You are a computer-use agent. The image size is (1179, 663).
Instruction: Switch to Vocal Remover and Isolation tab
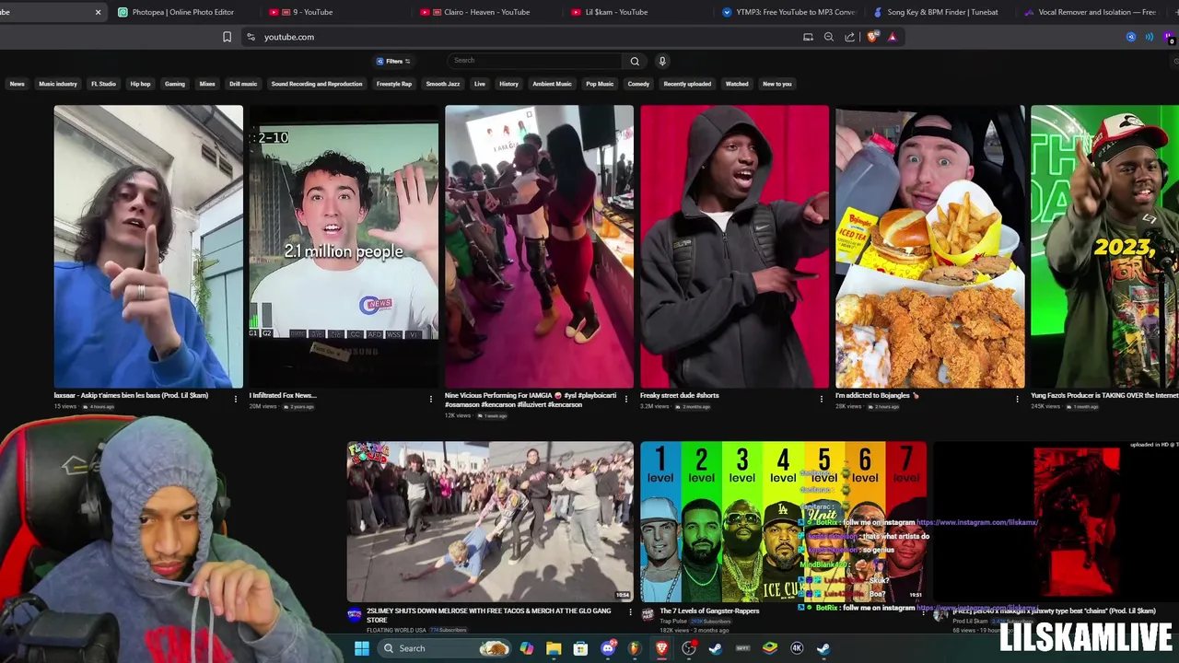pyautogui.click(x=1091, y=12)
